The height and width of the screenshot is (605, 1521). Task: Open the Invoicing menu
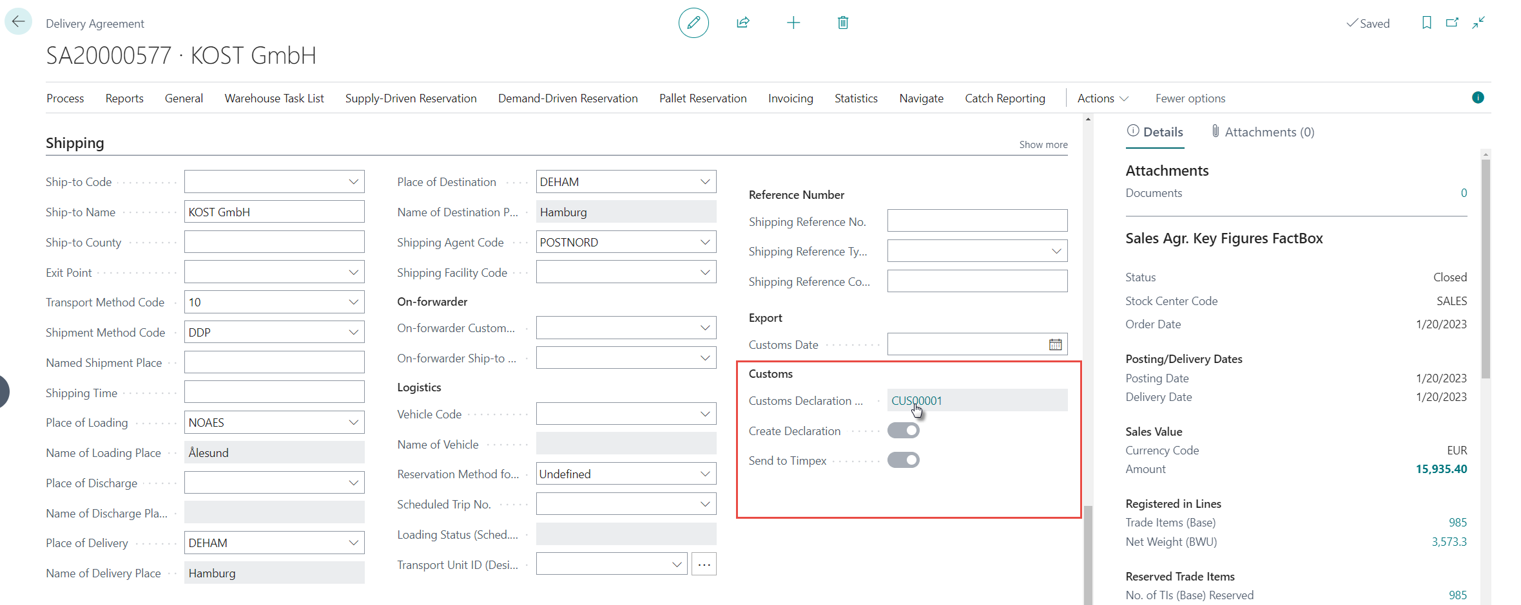[x=790, y=98]
